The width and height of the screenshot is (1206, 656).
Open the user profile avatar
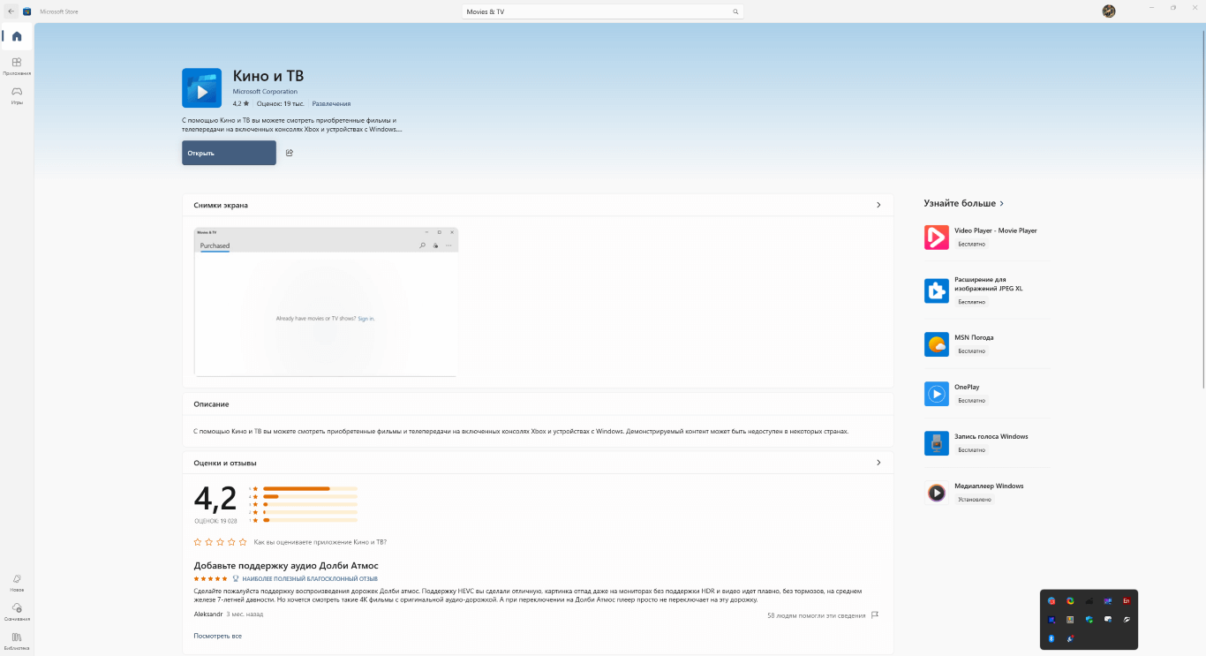(x=1109, y=11)
